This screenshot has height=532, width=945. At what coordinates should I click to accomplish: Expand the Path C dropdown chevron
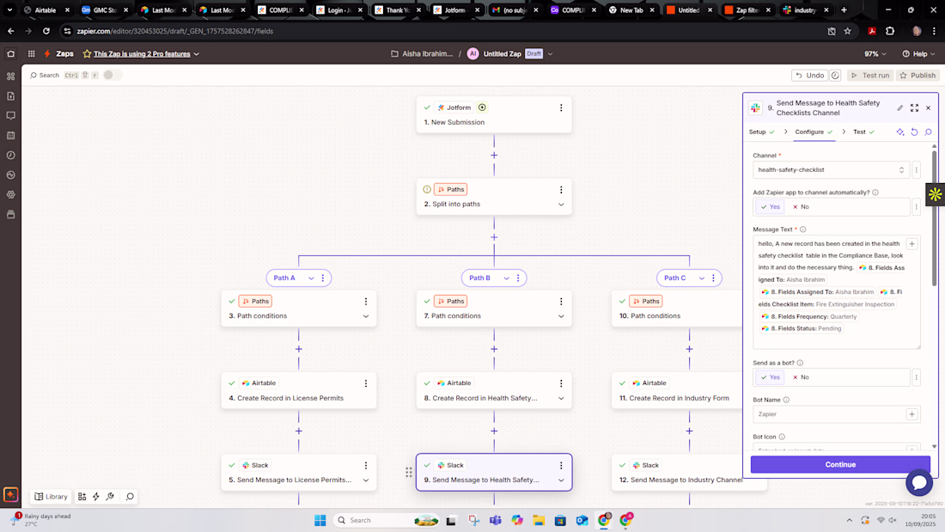[702, 278]
